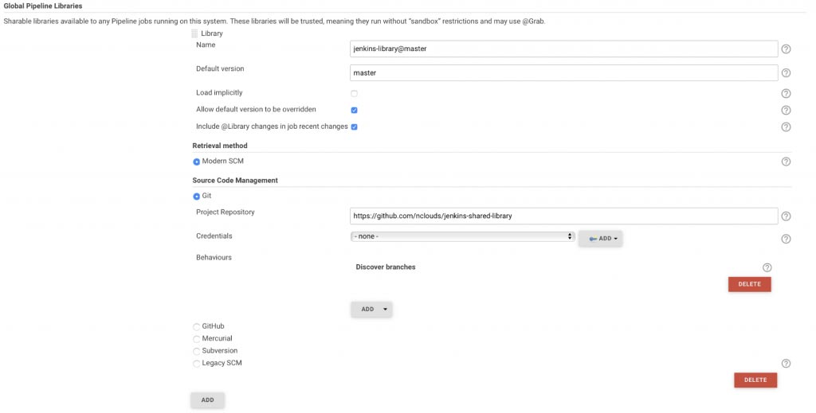Uncheck Allow default version to be overridden
The width and height of the screenshot is (816, 413).
tap(354, 110)
